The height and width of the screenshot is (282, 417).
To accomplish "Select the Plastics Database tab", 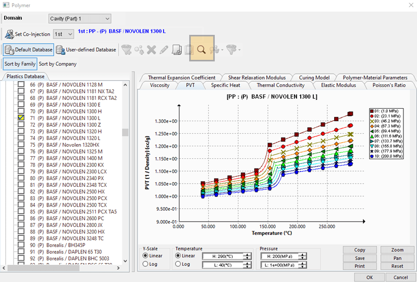I will 26,76.
